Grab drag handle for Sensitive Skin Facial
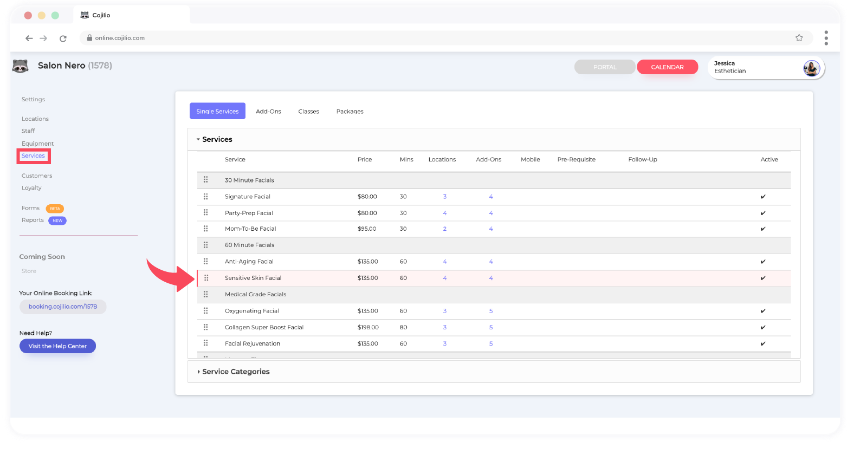Screen dimensions: 847x455 click(206, 278)
